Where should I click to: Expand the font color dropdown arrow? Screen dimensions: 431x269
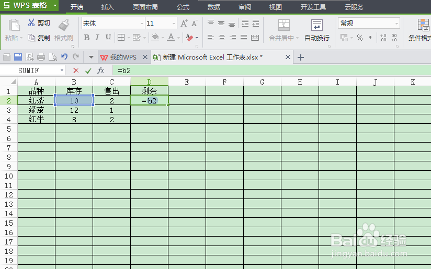point(179,38)
